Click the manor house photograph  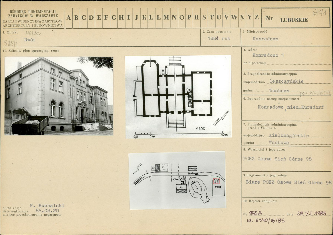pos(59,96)
